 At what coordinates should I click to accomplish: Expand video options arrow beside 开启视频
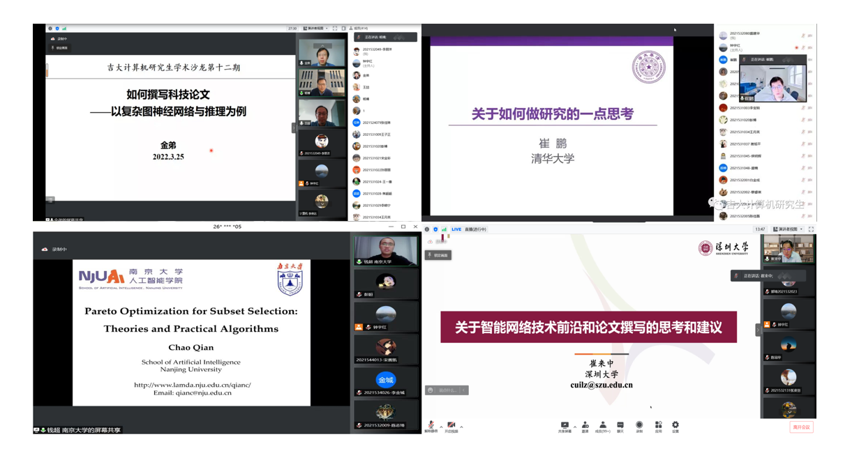[x=461, y=427]
